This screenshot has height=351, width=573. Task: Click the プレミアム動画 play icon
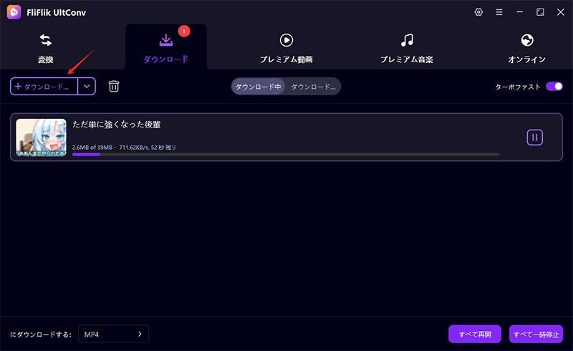[286, 41]
